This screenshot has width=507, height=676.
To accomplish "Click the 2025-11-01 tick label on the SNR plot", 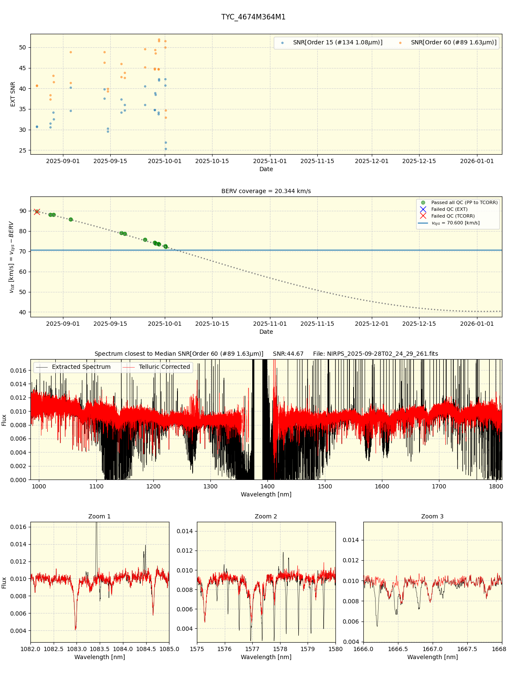I will tap(270, 161).
